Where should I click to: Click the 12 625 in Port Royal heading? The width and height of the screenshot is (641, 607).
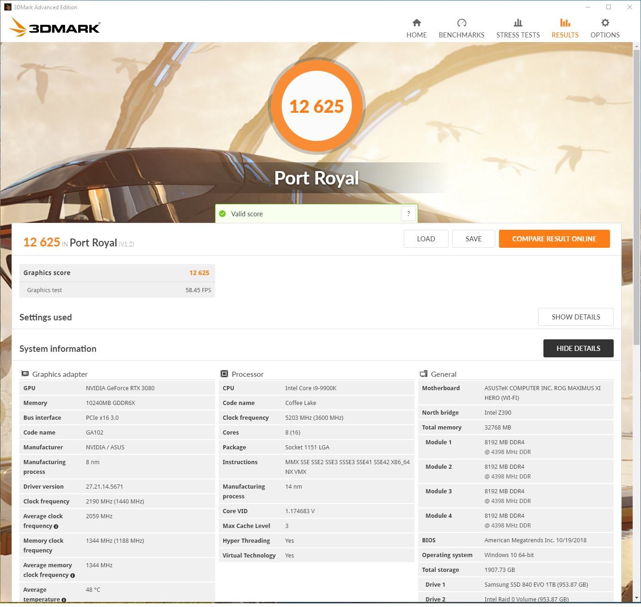[79, 242]
